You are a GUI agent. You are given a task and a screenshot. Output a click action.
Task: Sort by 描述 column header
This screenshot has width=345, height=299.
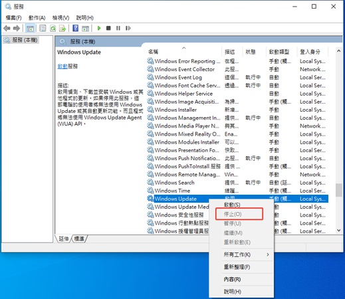[x=232, y=52]
